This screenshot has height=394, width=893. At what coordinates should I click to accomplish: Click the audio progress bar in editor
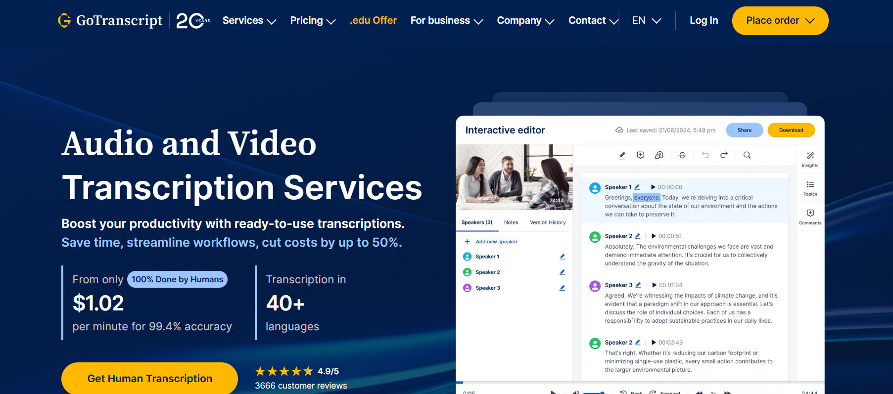(640, 382)
